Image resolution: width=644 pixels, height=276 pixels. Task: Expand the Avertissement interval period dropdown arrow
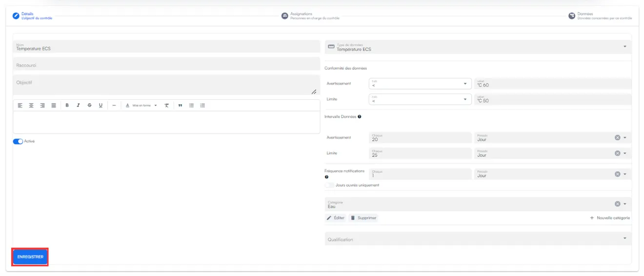(625, 138)
